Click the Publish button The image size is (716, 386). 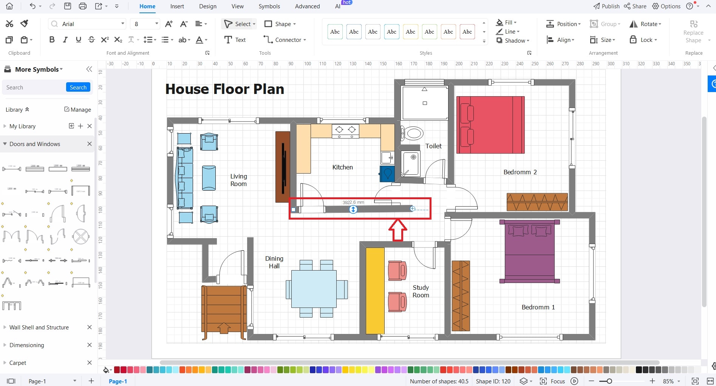(606, 6)
